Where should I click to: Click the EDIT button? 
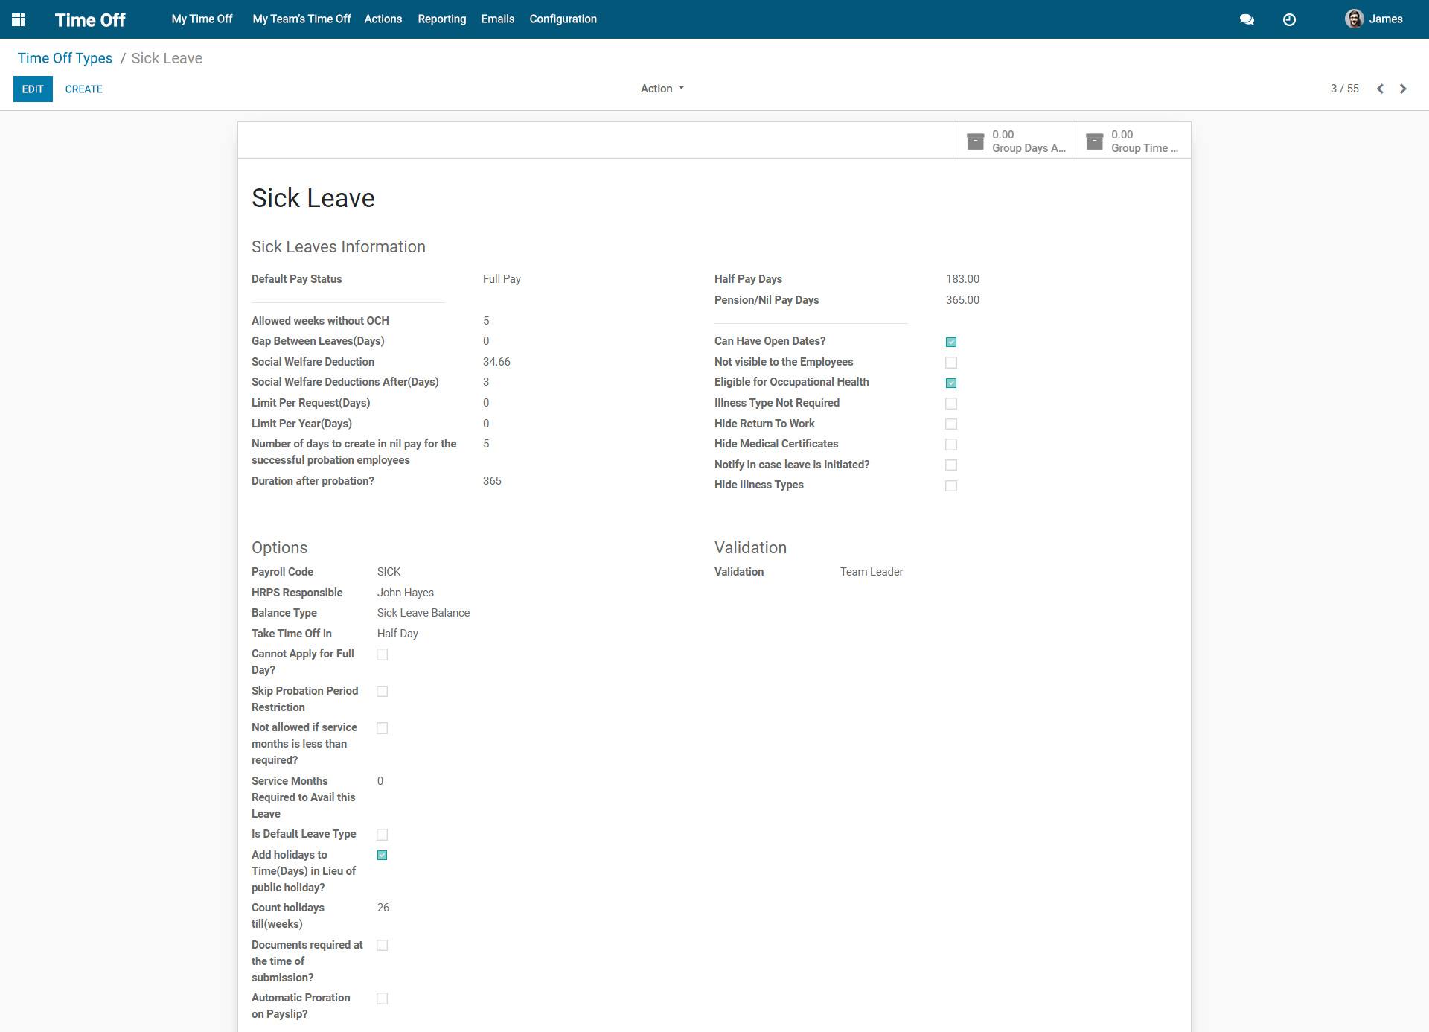click(32, 89)
